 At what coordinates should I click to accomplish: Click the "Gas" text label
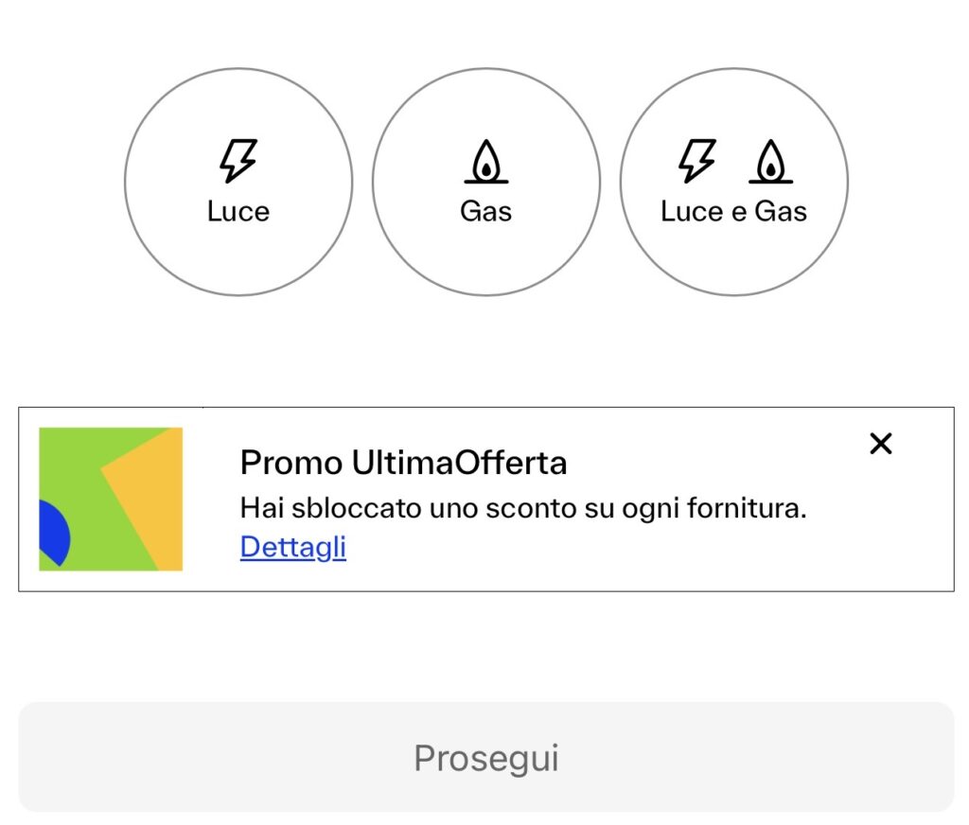click(x=485, y=211)
